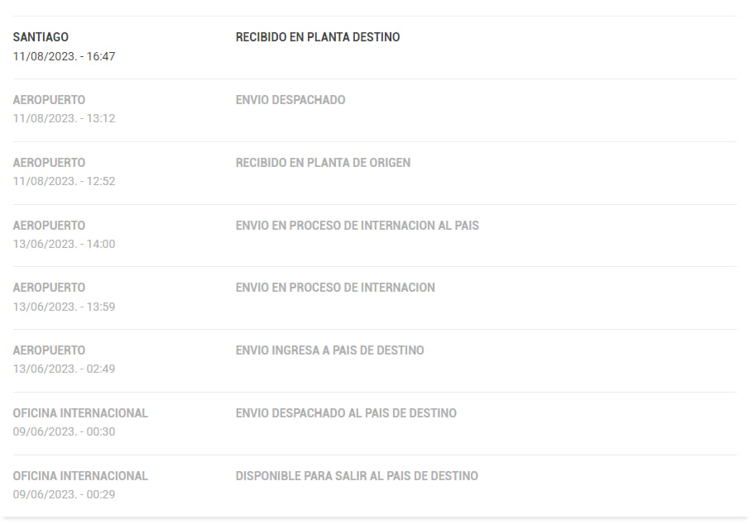Click the SANTIAGO location label
The height and width of the screenshot is (524, 753).
pyautogui.click(x=41, y=37)
